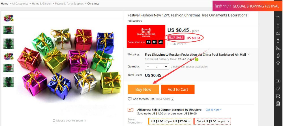Expand the Wish List options arrow
This screenshot has width=283, height=126.
click(x=172, y=99)
